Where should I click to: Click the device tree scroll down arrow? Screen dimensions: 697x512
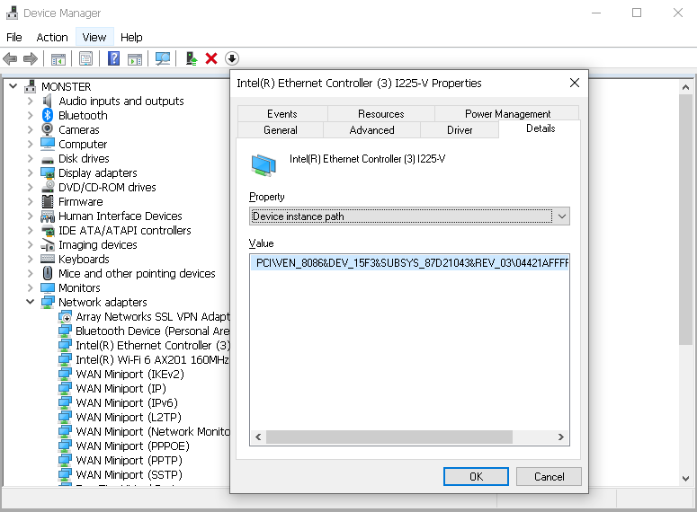click(685, 478)
